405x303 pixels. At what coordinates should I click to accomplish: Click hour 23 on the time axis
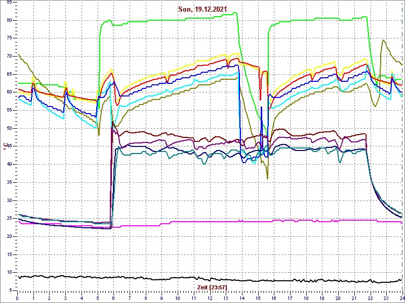pos(386,297)
